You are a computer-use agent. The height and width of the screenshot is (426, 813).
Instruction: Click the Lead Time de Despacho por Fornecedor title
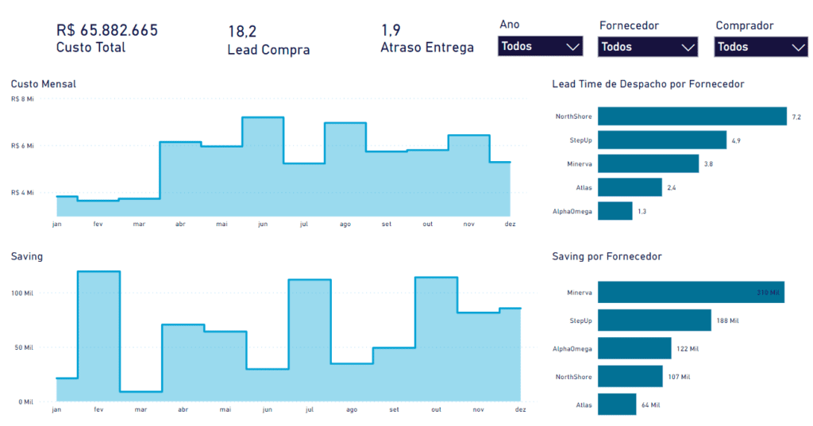[648, 84]
